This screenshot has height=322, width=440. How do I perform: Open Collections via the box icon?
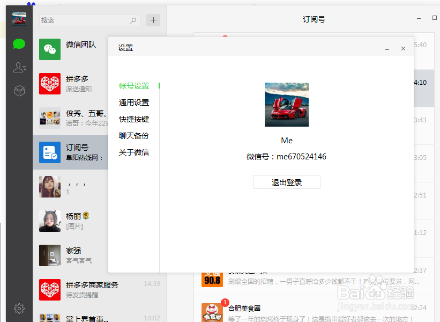(x=19, y=91)
